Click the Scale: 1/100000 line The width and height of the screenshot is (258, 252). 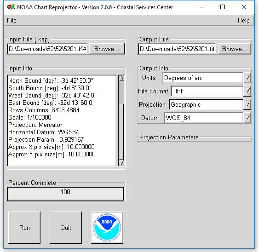point(30,117)
